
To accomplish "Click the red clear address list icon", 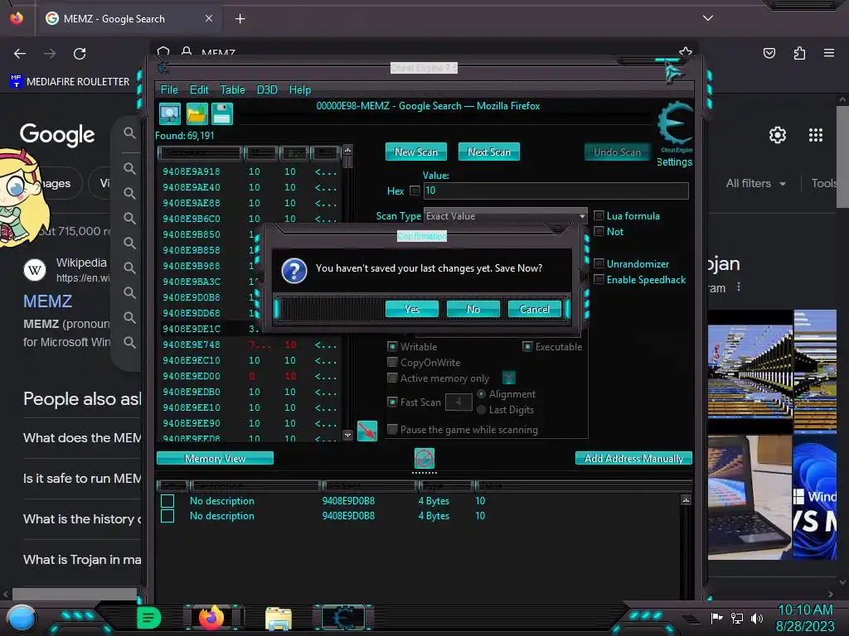I will 424,459.
